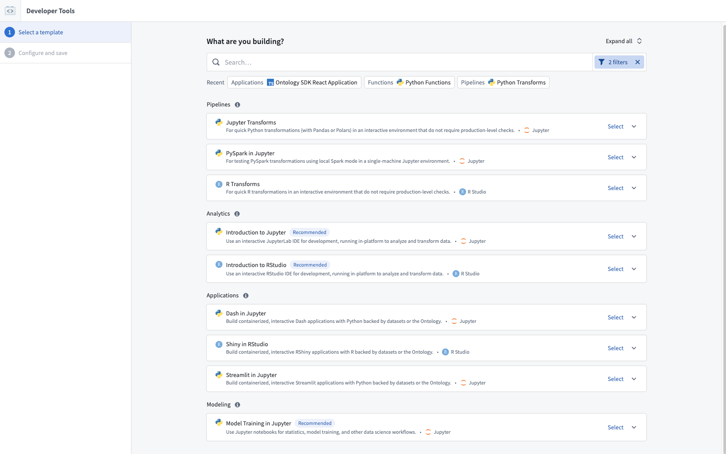Click Jupyter logo in PySpark in Jupyter row

click(462, 161)
